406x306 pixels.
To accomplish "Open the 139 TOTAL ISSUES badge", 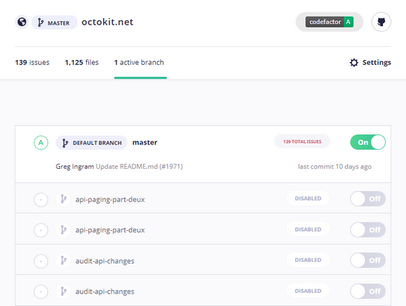I will (303, 141).
